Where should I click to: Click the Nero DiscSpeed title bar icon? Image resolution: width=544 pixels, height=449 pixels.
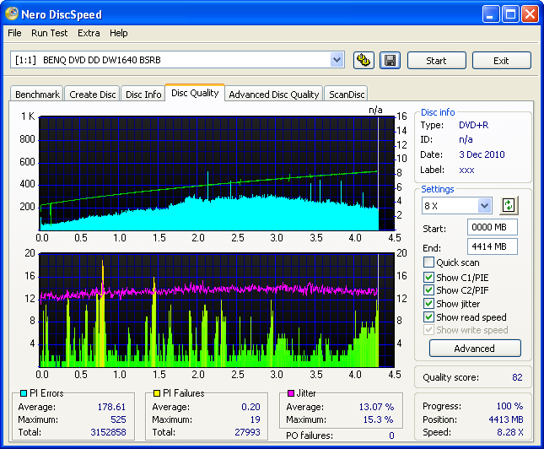point(12,14)
